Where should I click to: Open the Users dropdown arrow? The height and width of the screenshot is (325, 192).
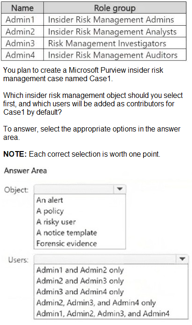point(182,259)
